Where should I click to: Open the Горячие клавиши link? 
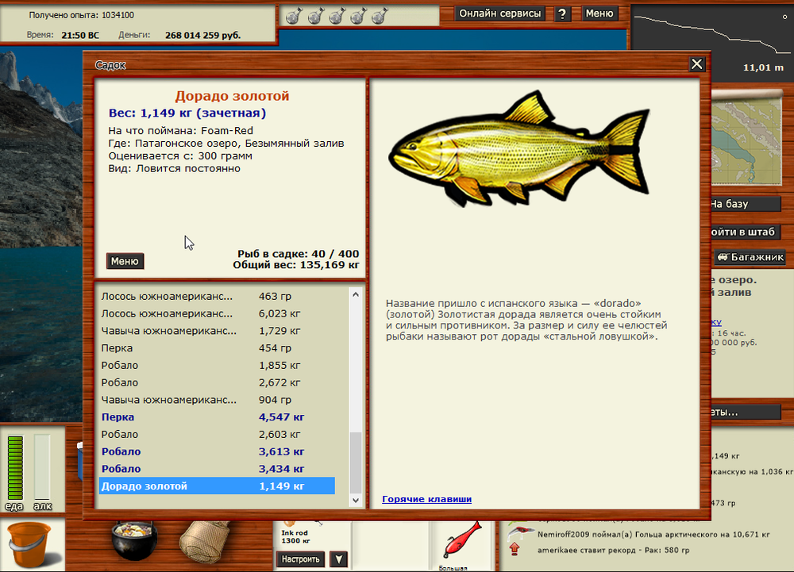click(x=426, y=499)
